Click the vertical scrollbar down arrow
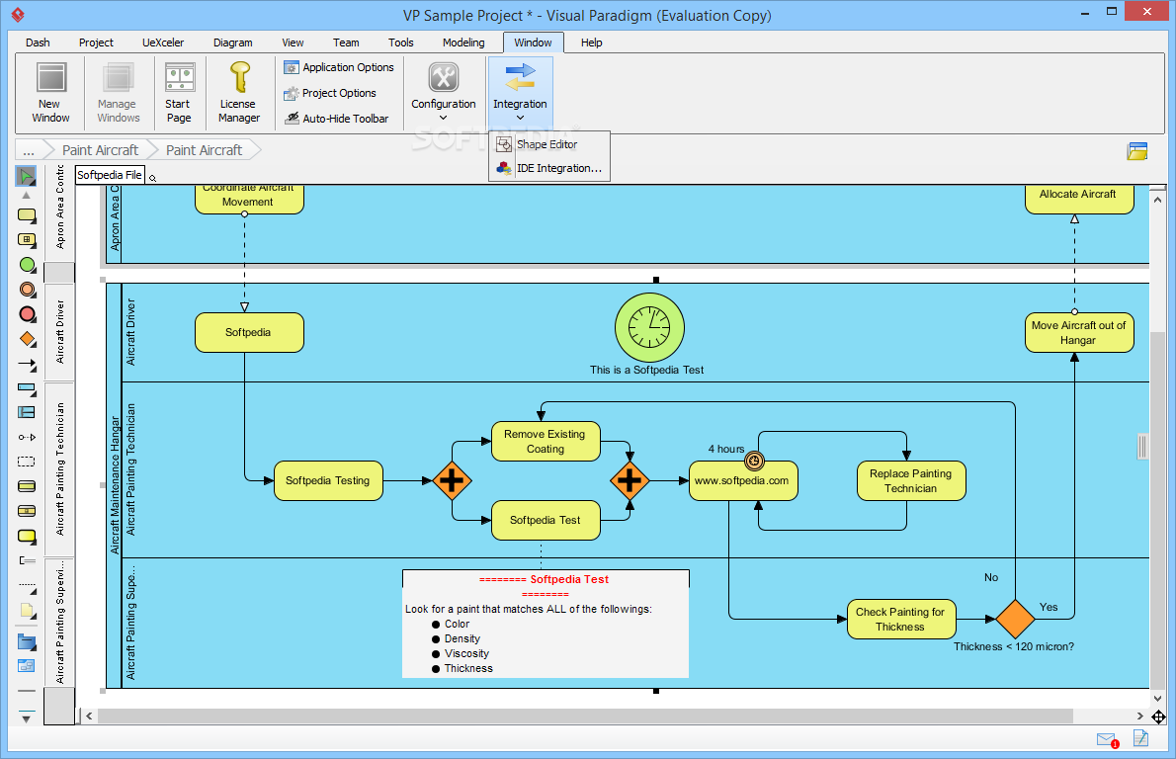The width and height of the screenshot is (1176, 759). 1157,698
